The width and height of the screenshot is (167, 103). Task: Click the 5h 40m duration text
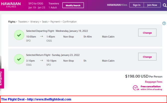87,37
